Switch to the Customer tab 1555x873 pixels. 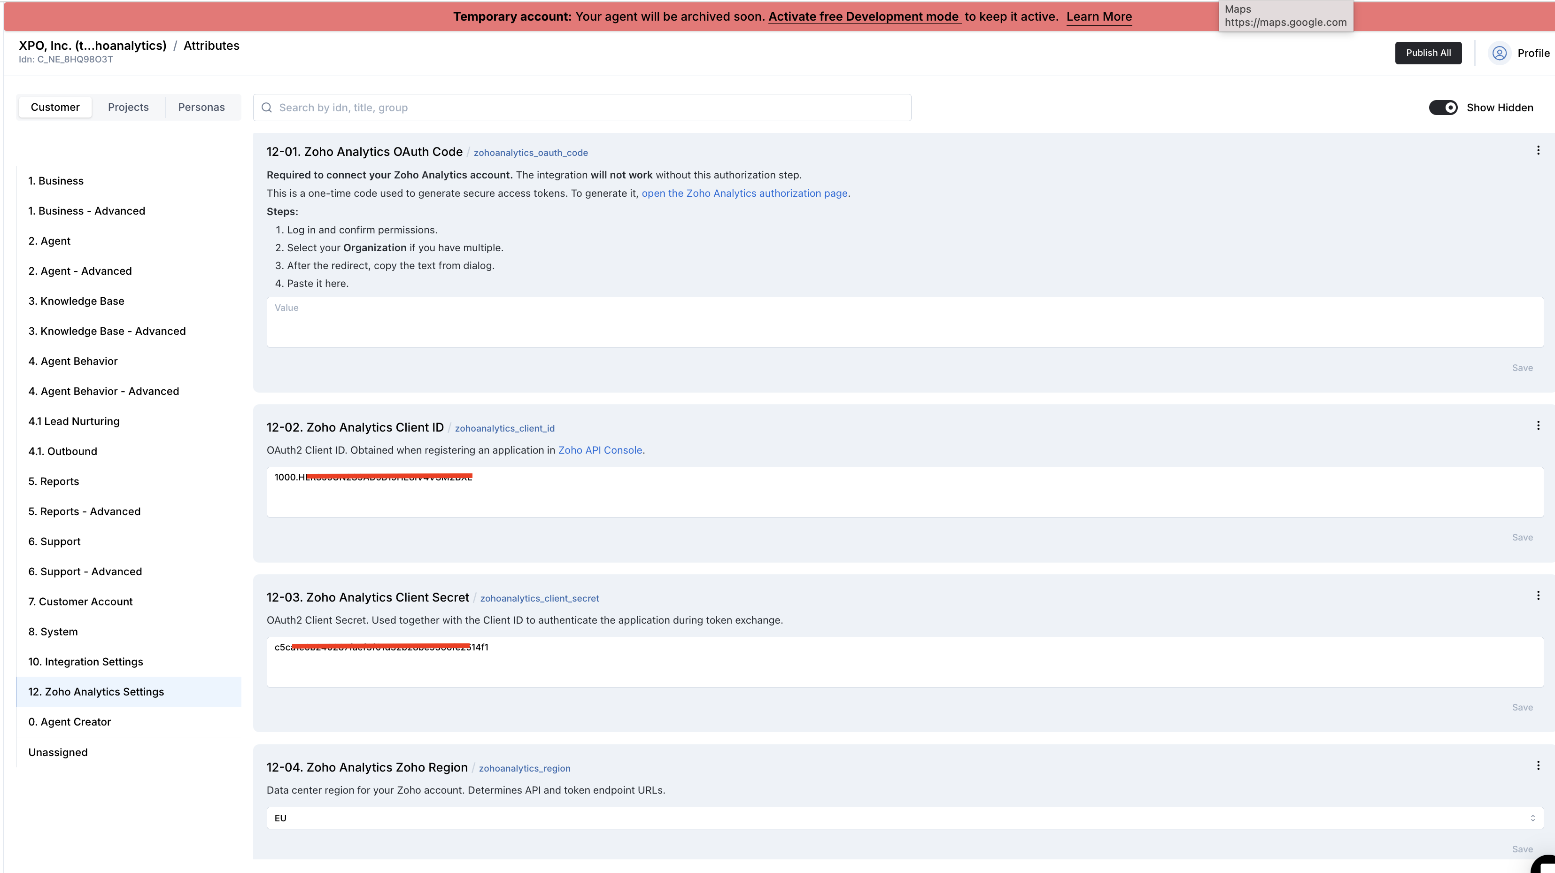(x=55, y=108)
